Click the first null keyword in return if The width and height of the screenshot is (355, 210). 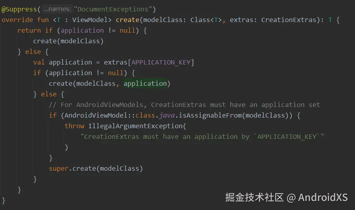127,31
